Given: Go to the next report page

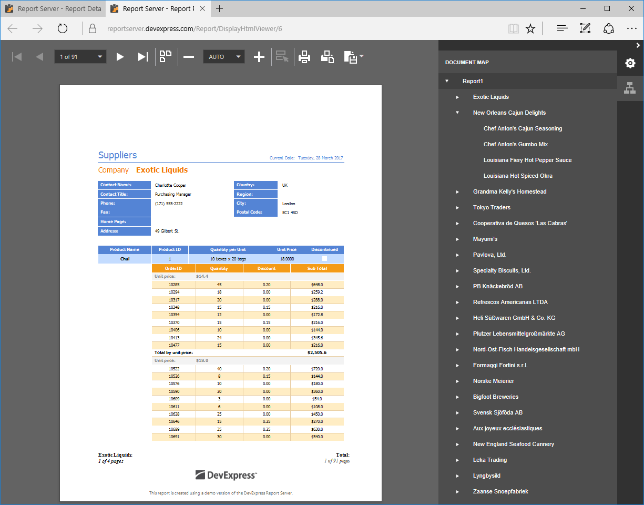Looking at the screenshot, I should (120, 56).
